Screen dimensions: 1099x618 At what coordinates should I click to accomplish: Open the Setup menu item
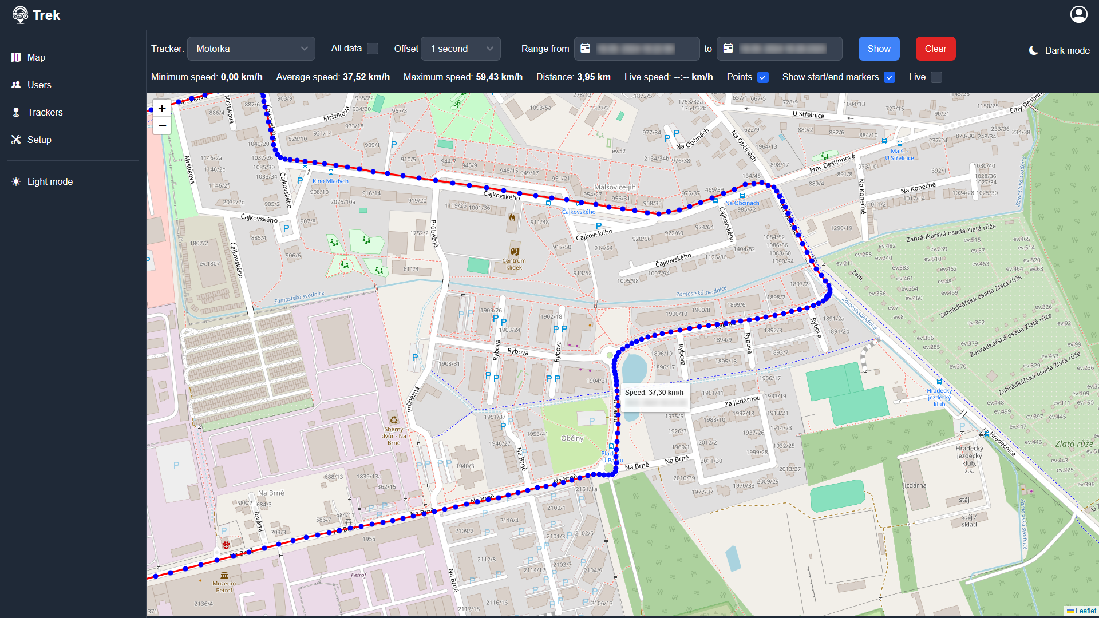(73, 140)
